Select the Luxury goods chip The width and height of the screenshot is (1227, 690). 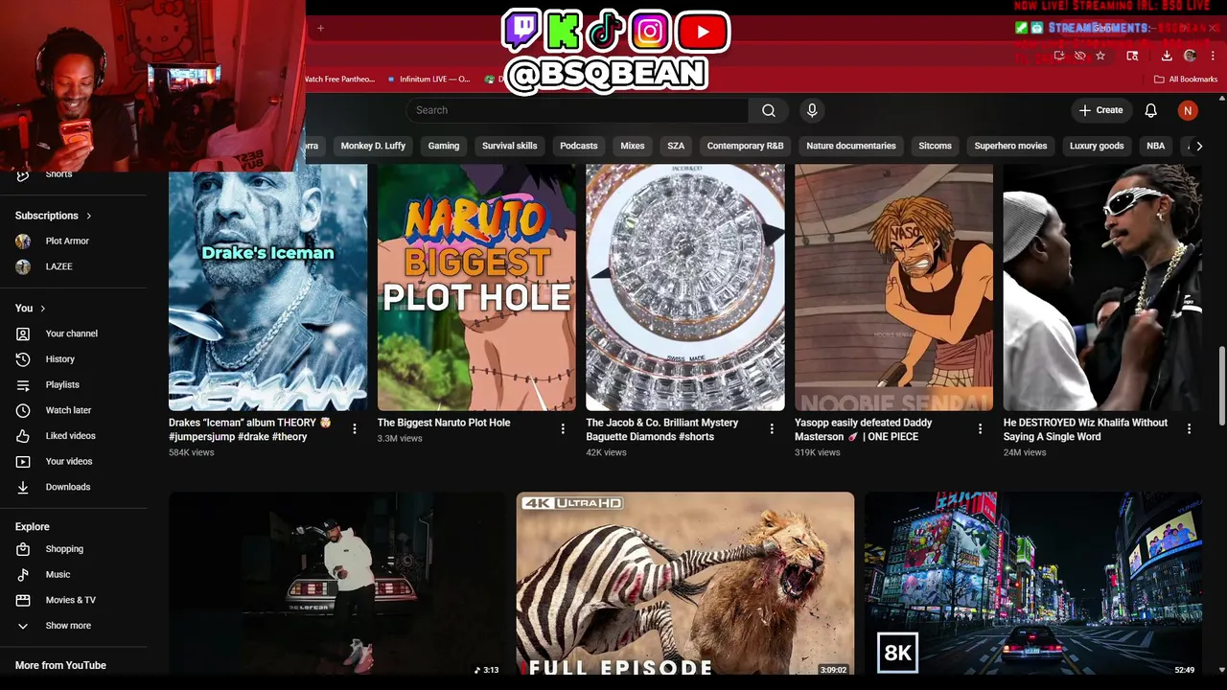click(1097, 146)
